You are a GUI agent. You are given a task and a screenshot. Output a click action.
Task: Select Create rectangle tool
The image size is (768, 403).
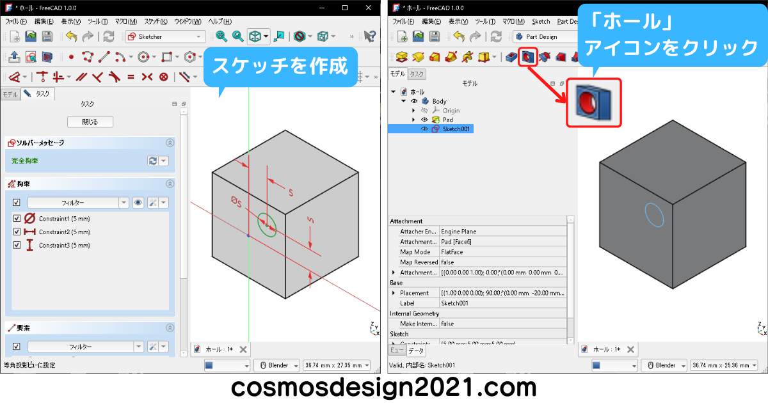pyautogui.click(x=167, y=57)
